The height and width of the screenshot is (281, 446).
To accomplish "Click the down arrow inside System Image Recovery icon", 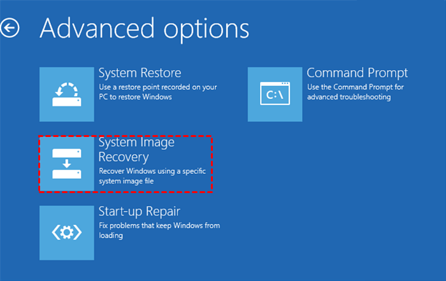I will pyautogui.click(x=66, y=164).
